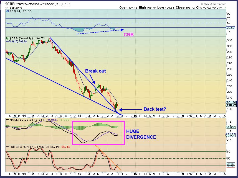This screenshot has width=238, height=178.
Task: Click the up triangle after Chg percentage
Action: click(225, 8)
